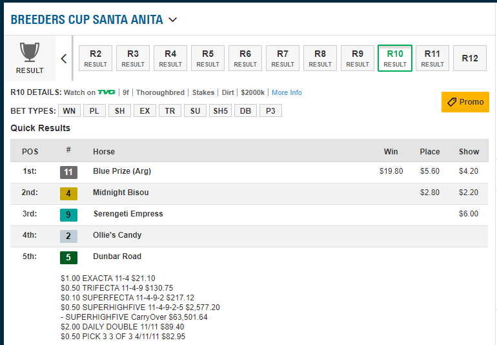Select the PL bet type
The image size is (497, 345).
click(x=94, y=110)
